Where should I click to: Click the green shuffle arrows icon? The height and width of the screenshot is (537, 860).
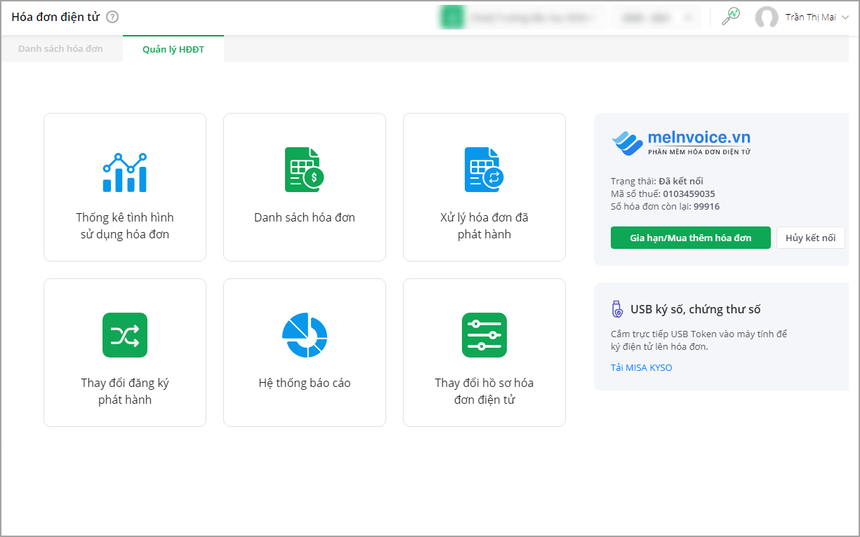124,335
